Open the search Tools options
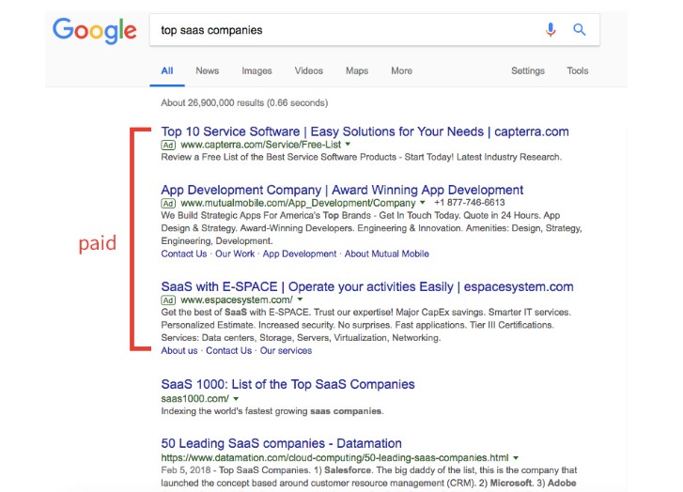 click(x=577, y=70)
